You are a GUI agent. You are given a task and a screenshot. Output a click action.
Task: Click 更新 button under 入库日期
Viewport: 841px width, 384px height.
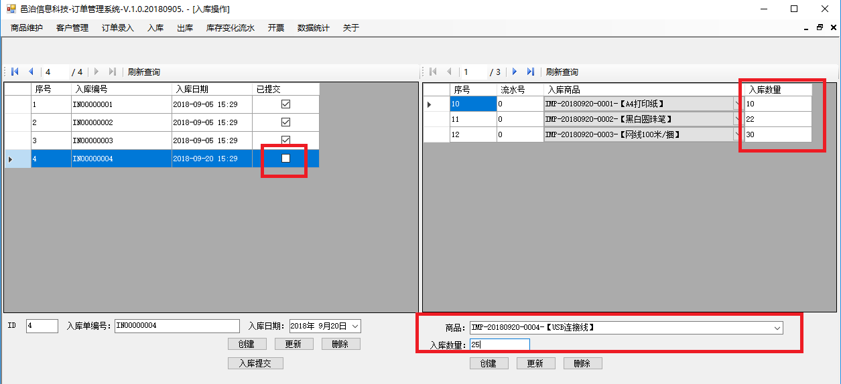coord(294,344)
